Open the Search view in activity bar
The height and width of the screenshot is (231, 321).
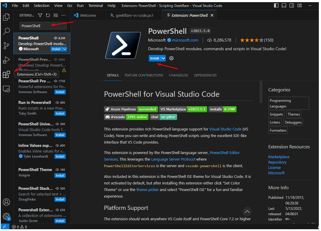6,31
